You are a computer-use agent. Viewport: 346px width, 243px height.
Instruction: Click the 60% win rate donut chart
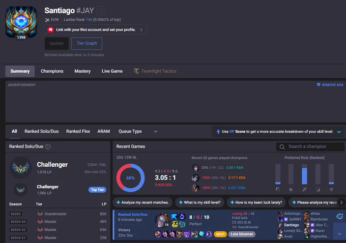tap(130, 178)
